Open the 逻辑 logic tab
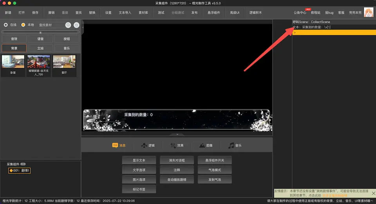376x204 pixels. 147,145
